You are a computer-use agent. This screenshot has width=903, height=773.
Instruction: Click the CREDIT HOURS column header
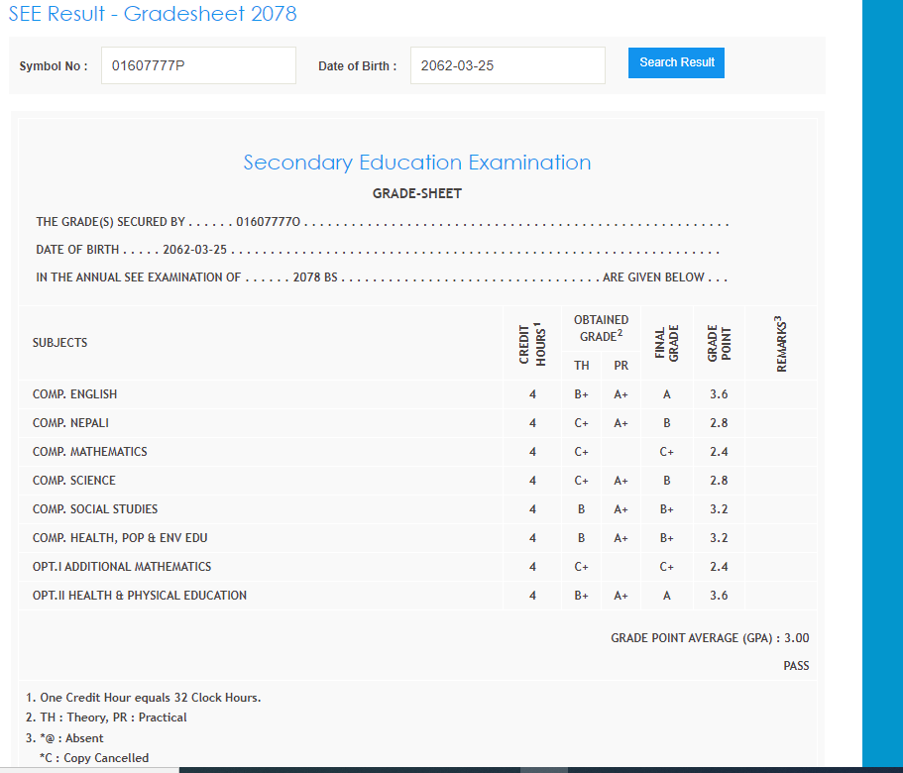532,344
